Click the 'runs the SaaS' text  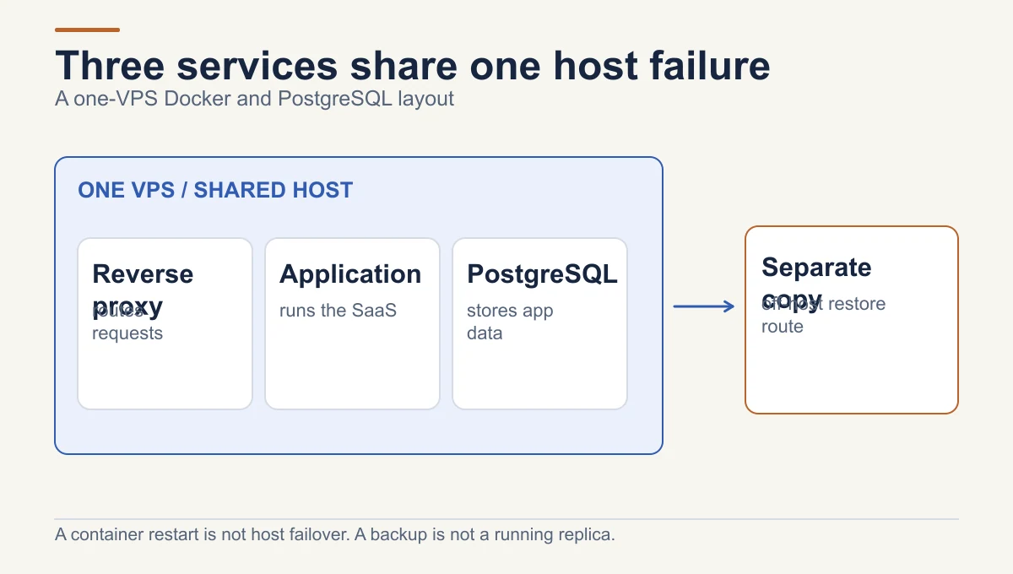tap(338, 311)
